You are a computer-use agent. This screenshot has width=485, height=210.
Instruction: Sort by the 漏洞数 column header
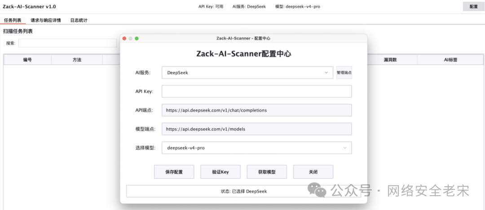click(390, 60)
